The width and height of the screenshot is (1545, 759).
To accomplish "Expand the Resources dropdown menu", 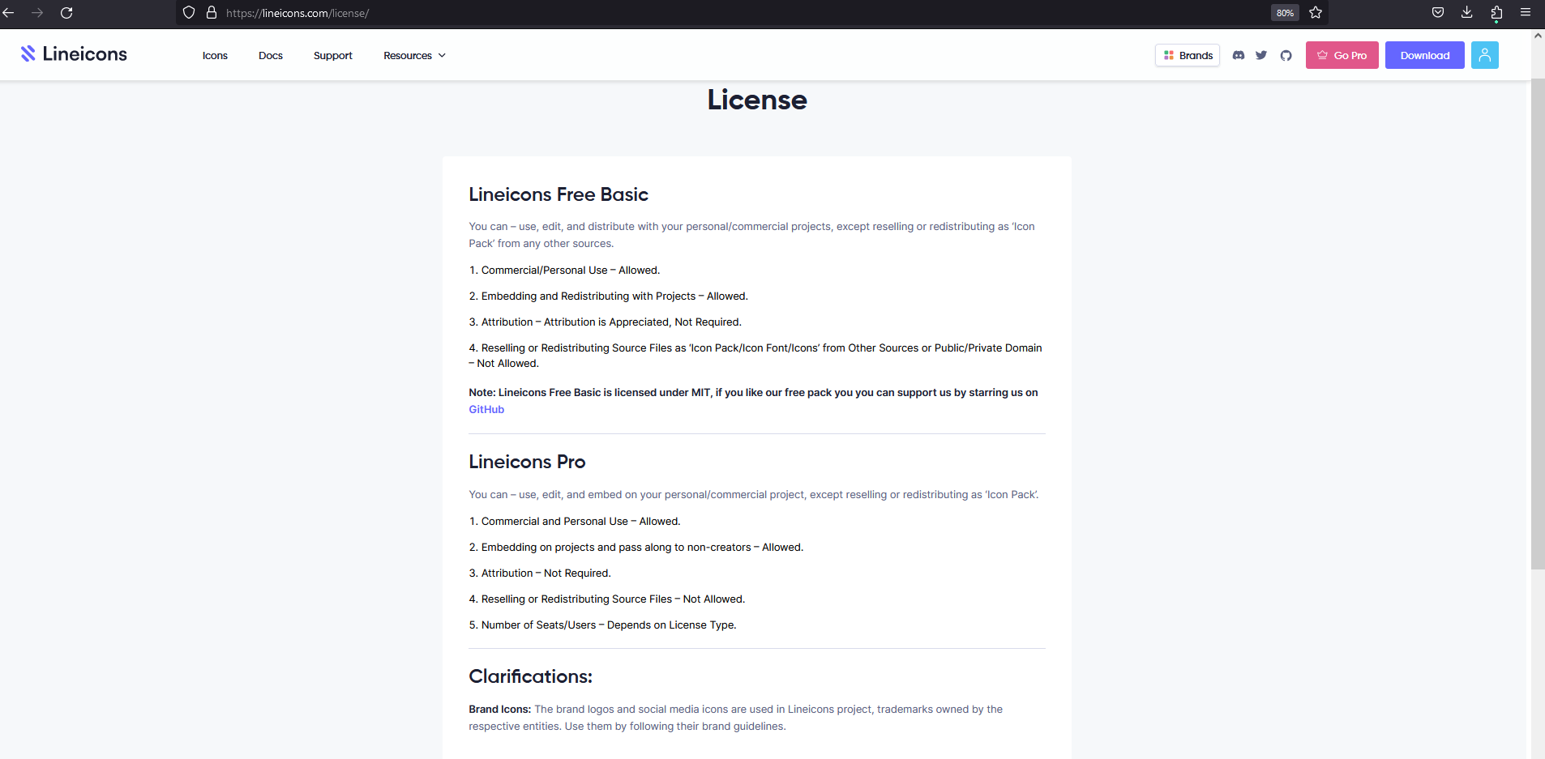I will pyautogui.click(x=414, y=56).
